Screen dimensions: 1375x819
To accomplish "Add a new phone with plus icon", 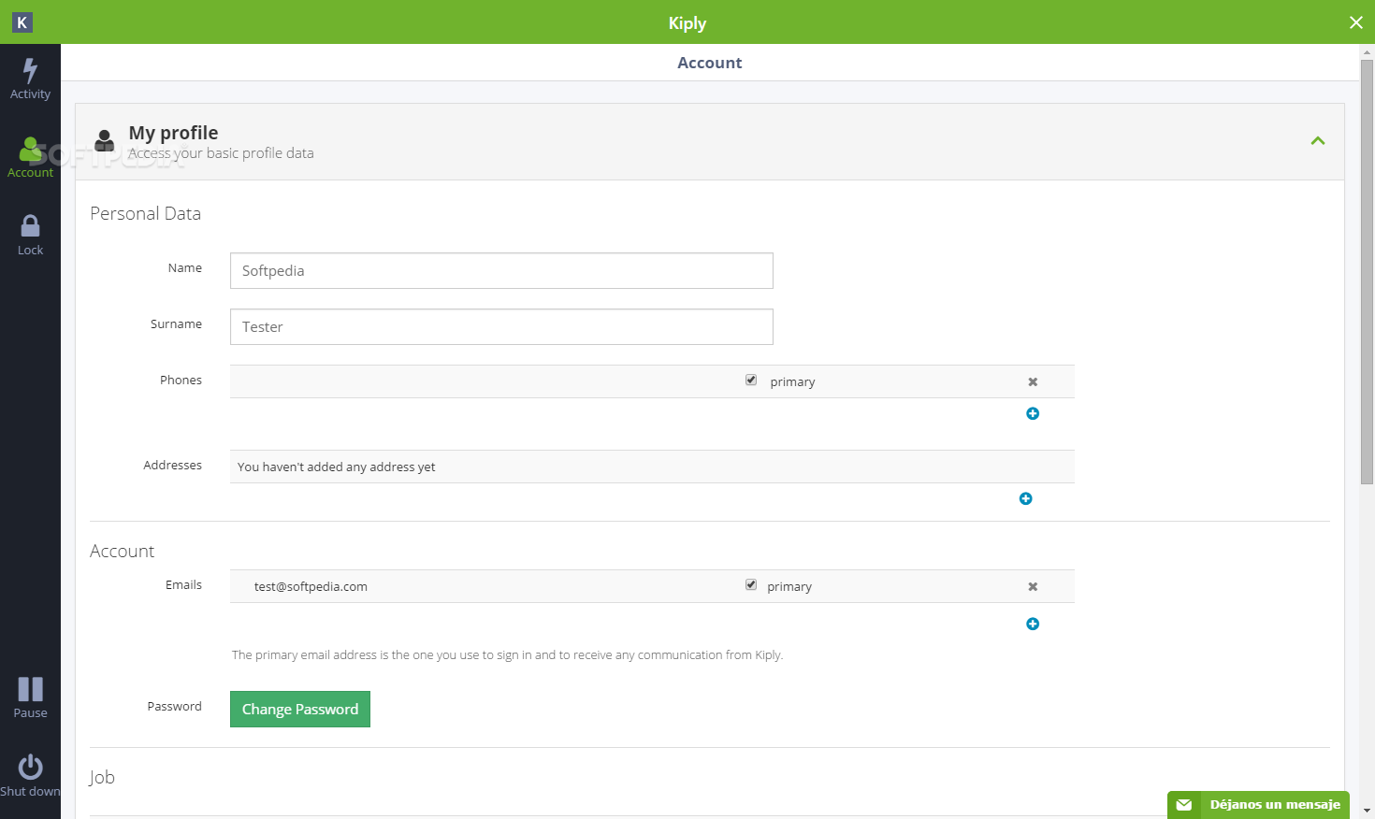I will point(1033,413).
